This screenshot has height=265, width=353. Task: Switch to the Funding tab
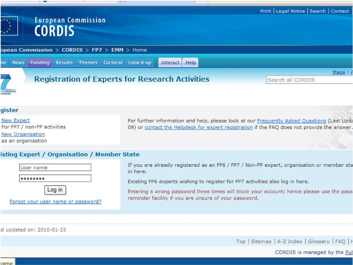[x=40, y=63]
